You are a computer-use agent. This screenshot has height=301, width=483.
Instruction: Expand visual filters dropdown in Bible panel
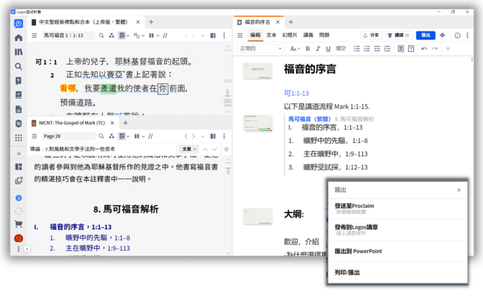tap(128, 36)
